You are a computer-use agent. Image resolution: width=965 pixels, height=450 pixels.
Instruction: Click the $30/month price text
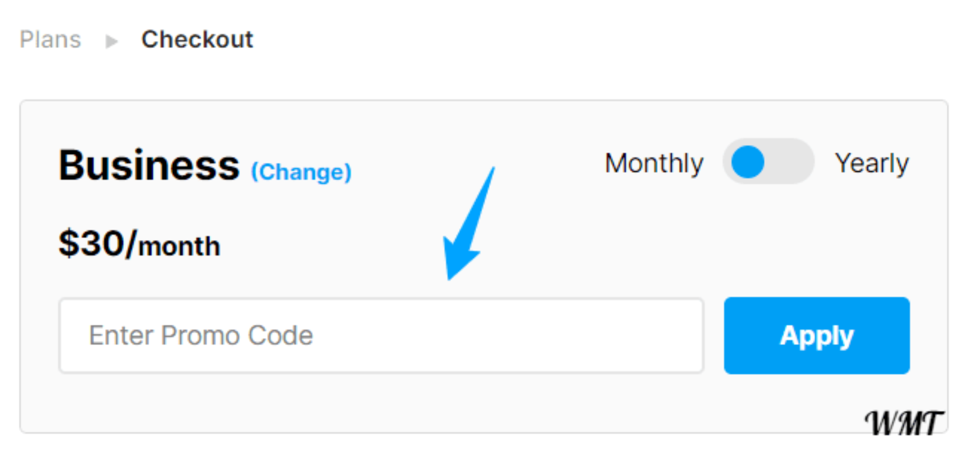139,243
